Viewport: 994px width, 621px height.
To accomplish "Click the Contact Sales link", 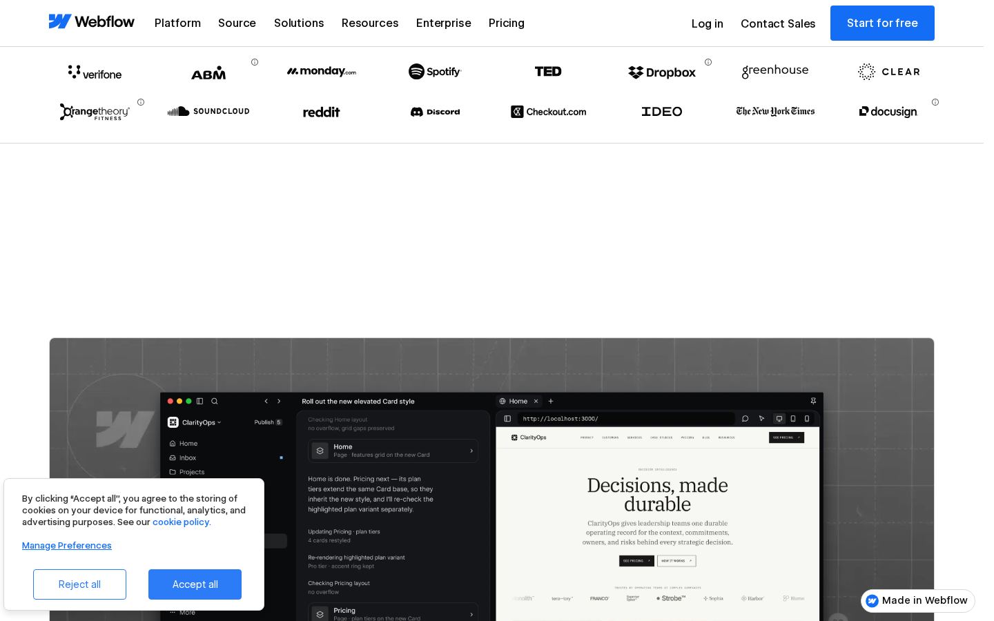I will 778,23.
